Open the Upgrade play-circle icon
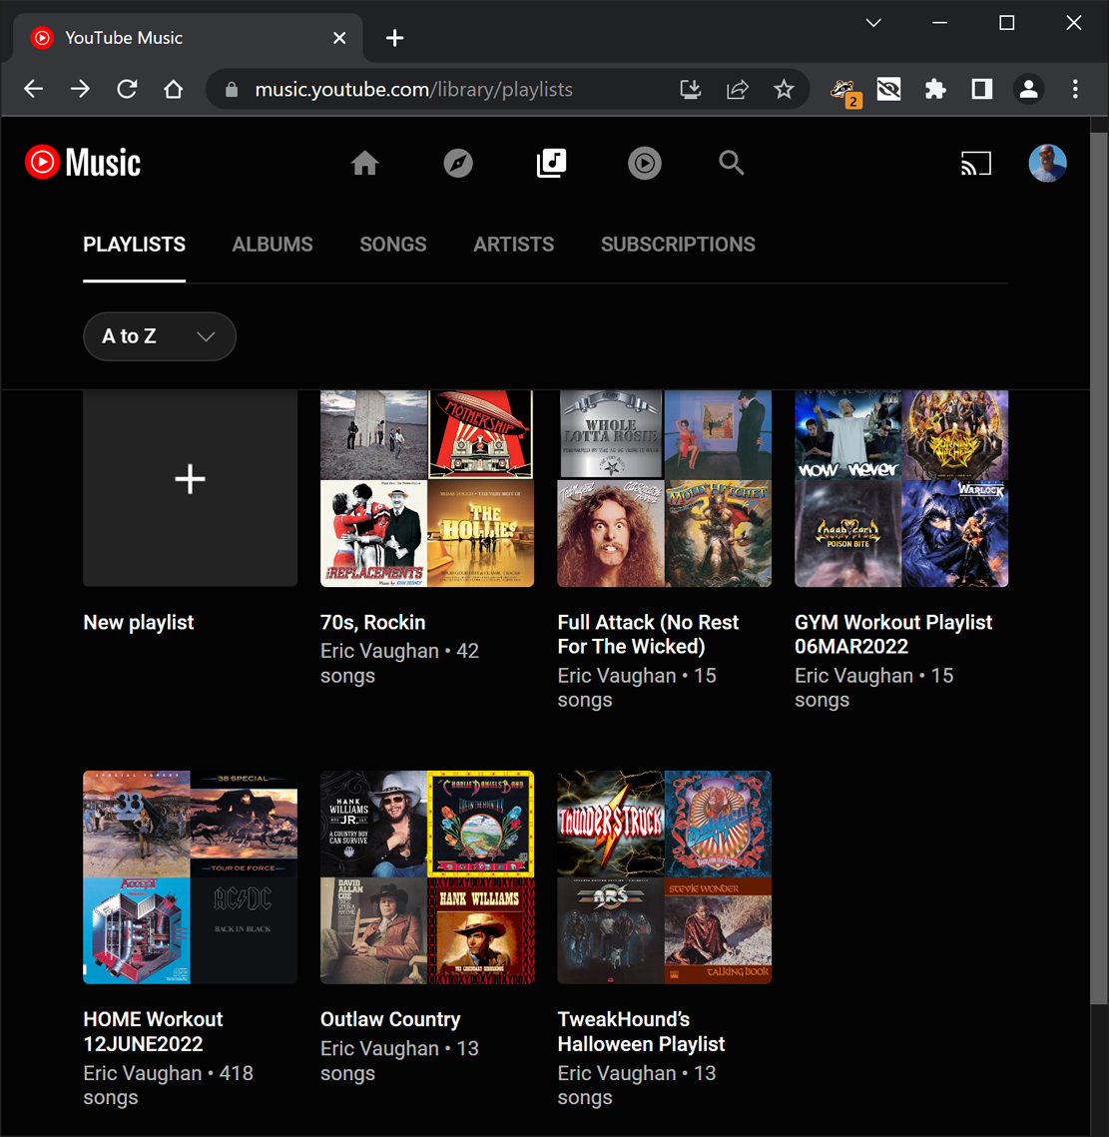Viewport: 1109px width, 1137px height. (x=645, y=163)
